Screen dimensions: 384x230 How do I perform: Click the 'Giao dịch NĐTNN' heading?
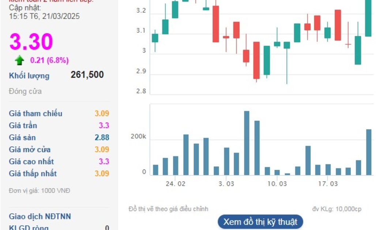coord(40,216)
